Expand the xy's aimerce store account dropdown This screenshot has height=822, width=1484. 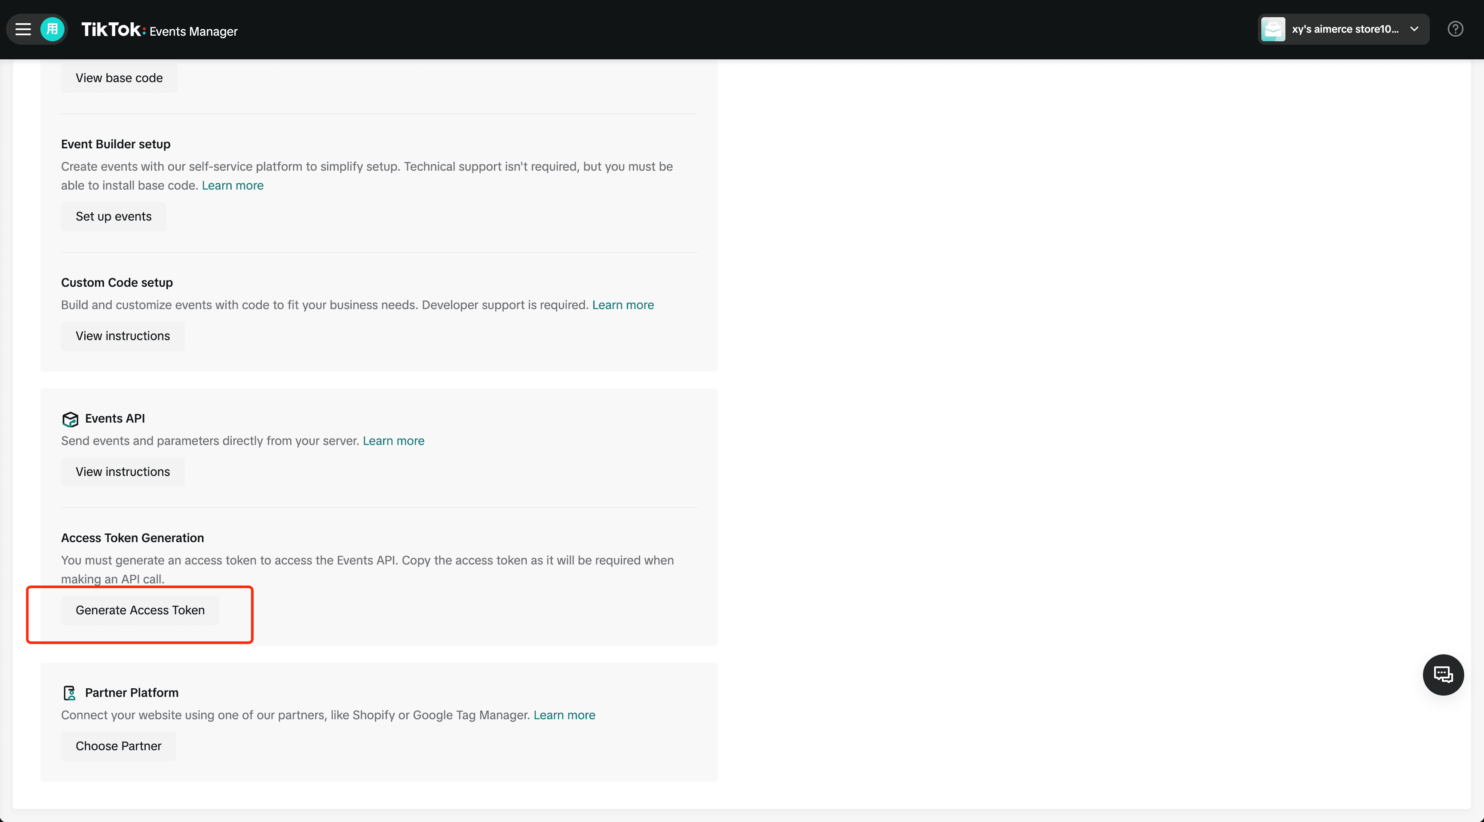pos(1343,29)
